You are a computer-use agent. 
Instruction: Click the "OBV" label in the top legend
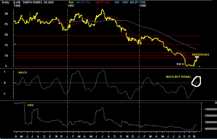pos(125,2)
